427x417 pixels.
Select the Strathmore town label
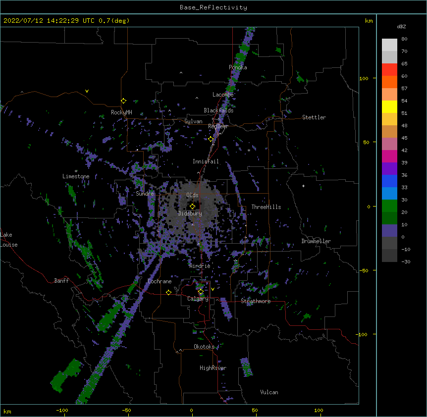click(256, 301)
